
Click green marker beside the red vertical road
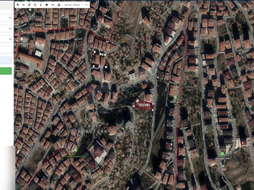click(175, 97)
